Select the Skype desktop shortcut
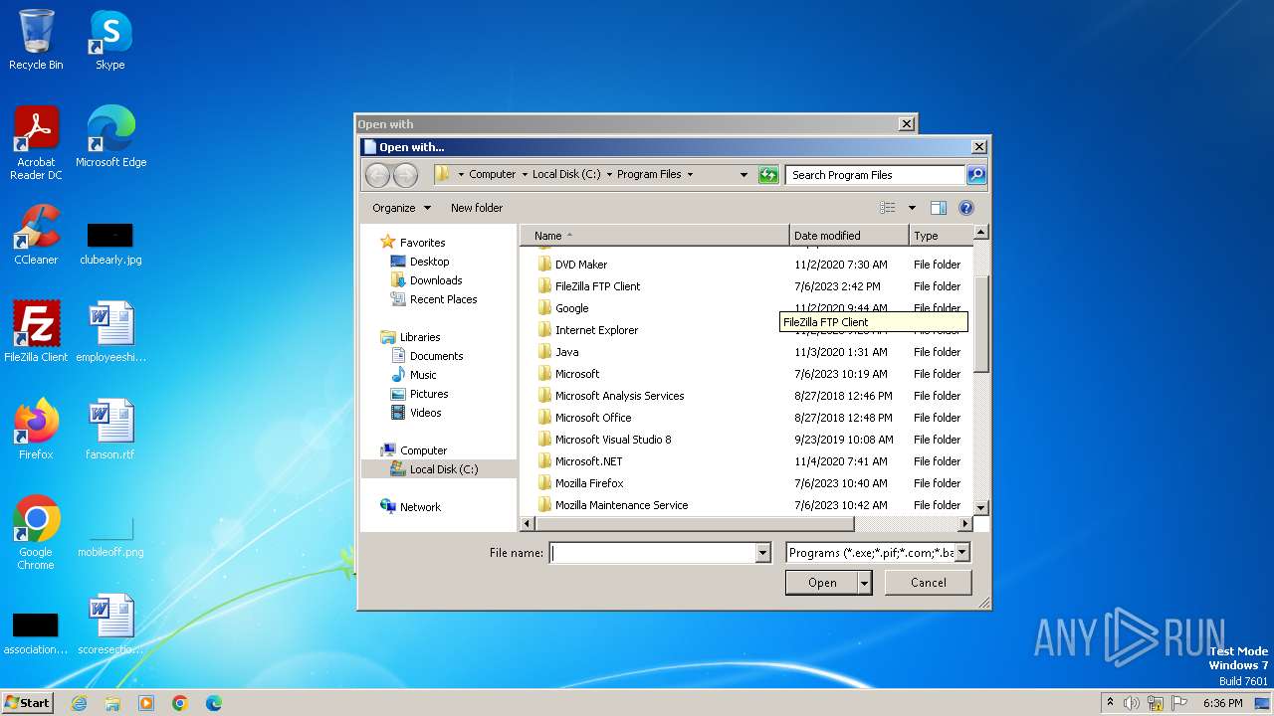This screenshot has width=1274, height=716. point(110,40)
